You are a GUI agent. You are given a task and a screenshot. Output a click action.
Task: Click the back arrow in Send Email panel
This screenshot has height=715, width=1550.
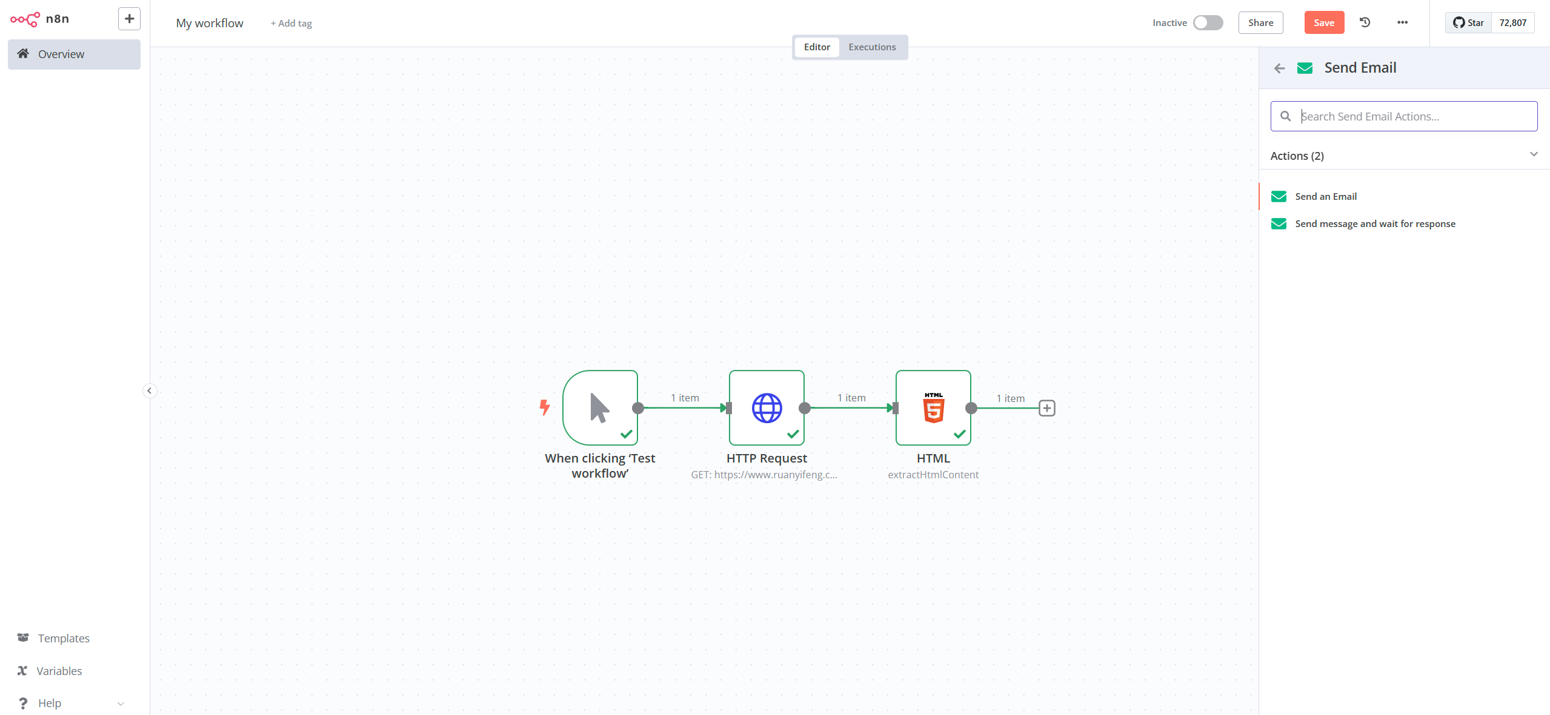pyautogui.click(x=1279, y=68)
